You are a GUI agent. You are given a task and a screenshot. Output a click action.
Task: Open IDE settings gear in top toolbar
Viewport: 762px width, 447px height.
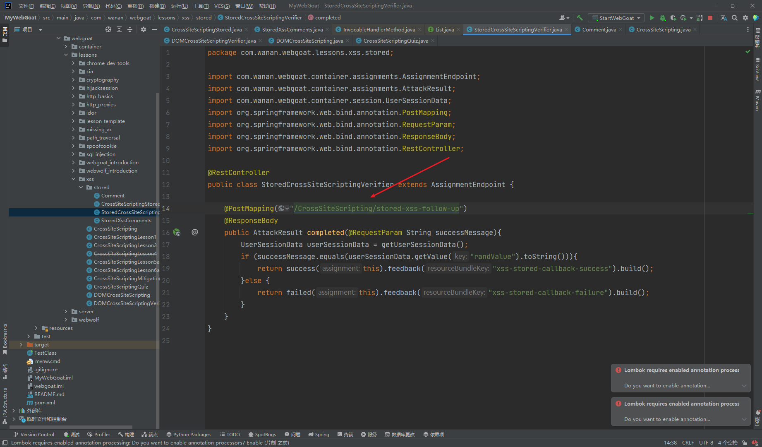[x=745, y=18]
